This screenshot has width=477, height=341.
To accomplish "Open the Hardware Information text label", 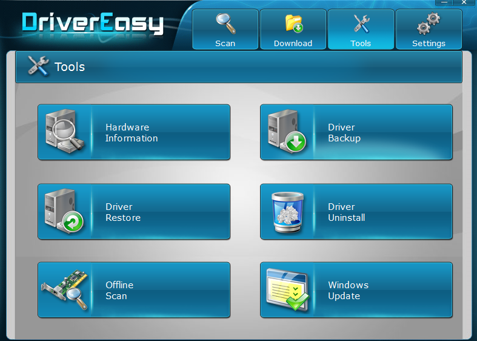I will tap(132, 133).
